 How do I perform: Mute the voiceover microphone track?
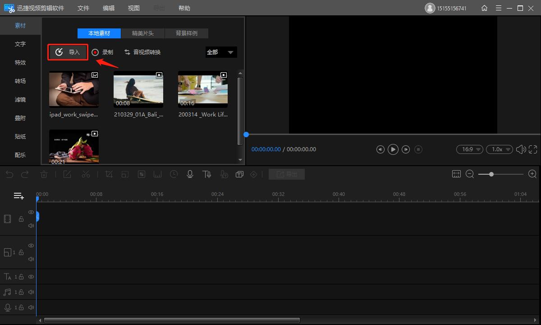click(x=31, y=307)
